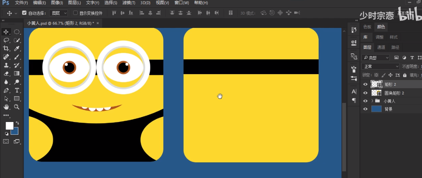Hide the 背景 layer
Screen dimensions: 422x178
point(365,109)
